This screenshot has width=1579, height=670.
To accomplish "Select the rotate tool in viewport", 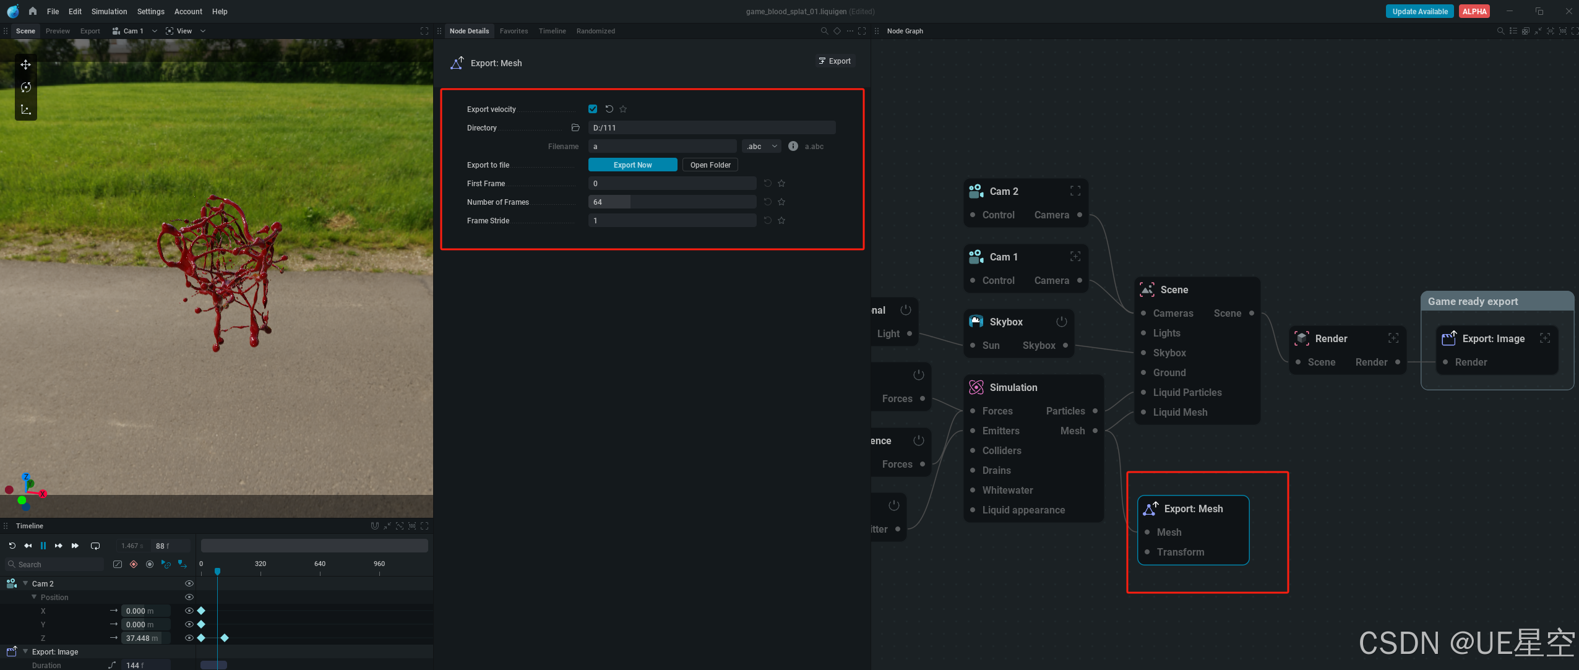I will 25,87.
